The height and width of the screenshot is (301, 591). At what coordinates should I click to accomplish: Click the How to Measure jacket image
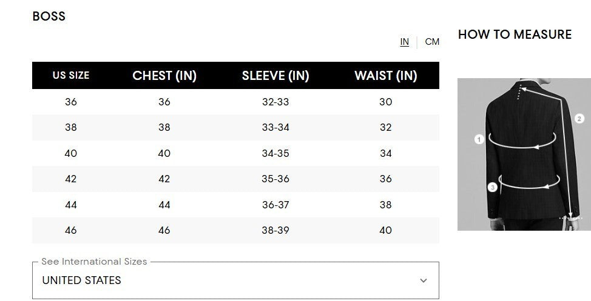coord(524,154)
